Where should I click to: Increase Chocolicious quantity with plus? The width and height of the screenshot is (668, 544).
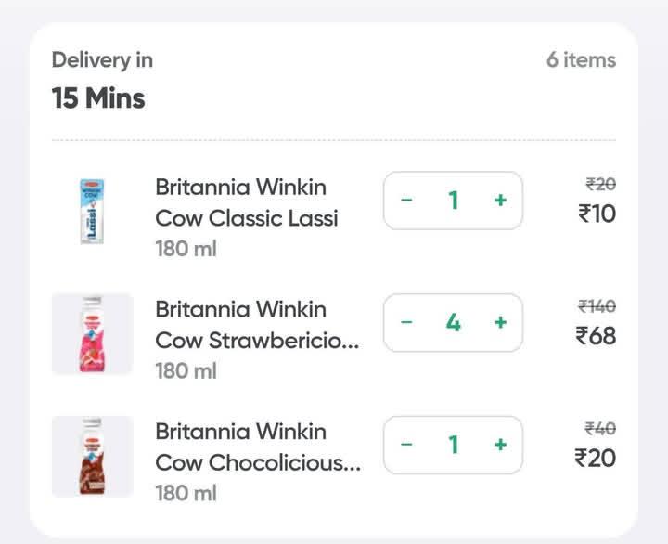click(x=500, y=445)
